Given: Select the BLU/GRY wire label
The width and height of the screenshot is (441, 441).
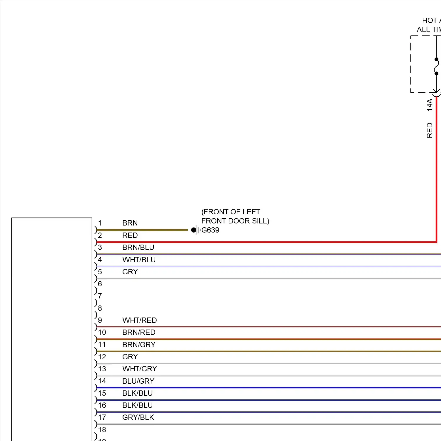Looking at the screenshot, I should (x=138, y=381).
